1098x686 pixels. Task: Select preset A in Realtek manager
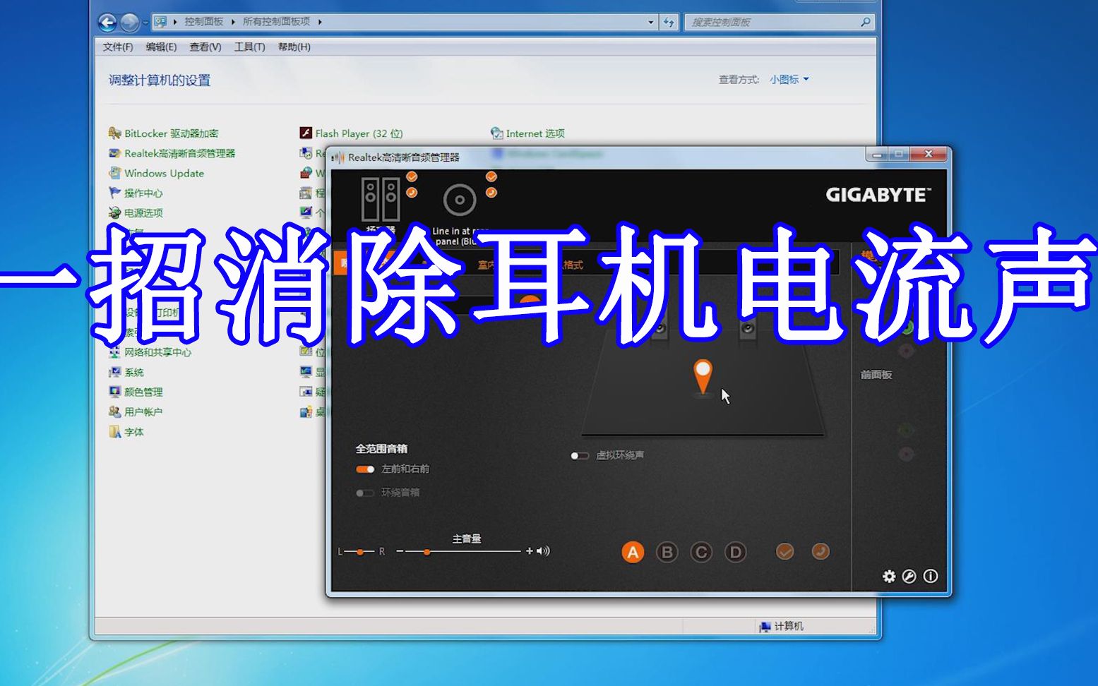(633, 552)
